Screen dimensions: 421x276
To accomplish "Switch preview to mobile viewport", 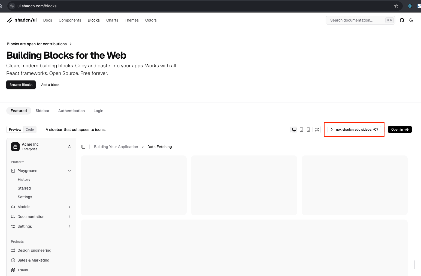I will tap(308, 130).
